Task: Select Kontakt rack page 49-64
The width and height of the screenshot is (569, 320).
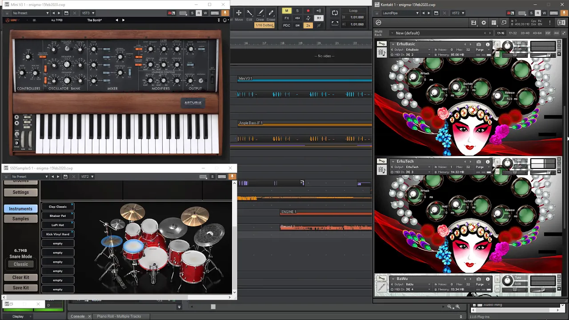Action: tap(537, 33)
